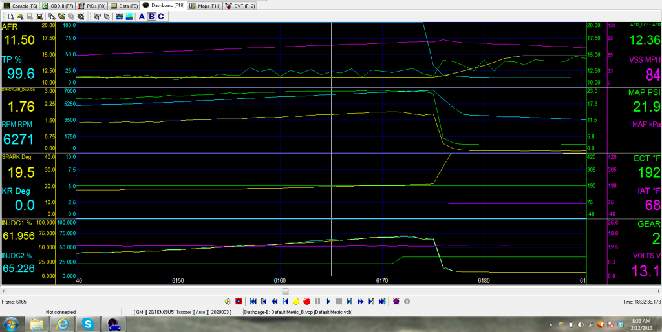The height and width of the screenshot is (332, 662).
Task: Click the grayed brackets icon
Action: click(407, 301)
